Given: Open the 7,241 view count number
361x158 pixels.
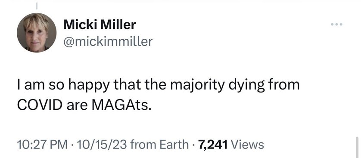Looking at the screenshot, I should pos(213,145).
